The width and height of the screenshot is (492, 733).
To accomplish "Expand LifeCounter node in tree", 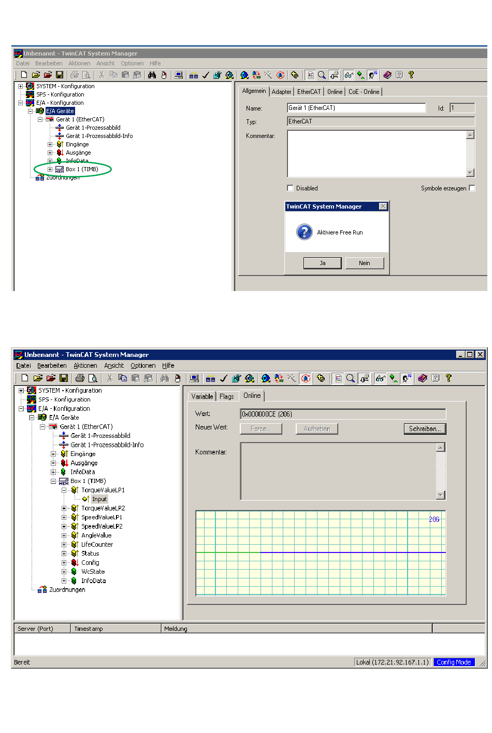I will point(64,544).
